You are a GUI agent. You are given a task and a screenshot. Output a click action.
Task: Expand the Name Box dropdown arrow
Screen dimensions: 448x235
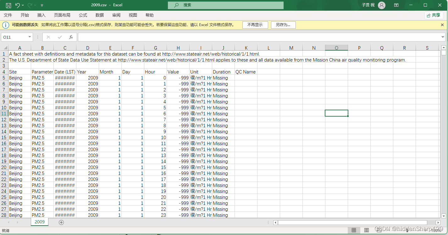pyautogui.click(x=30, y=37)
